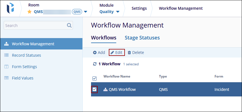Click the Field Values sidebar icon
242x112 pixels.
[x=6, y=78]
